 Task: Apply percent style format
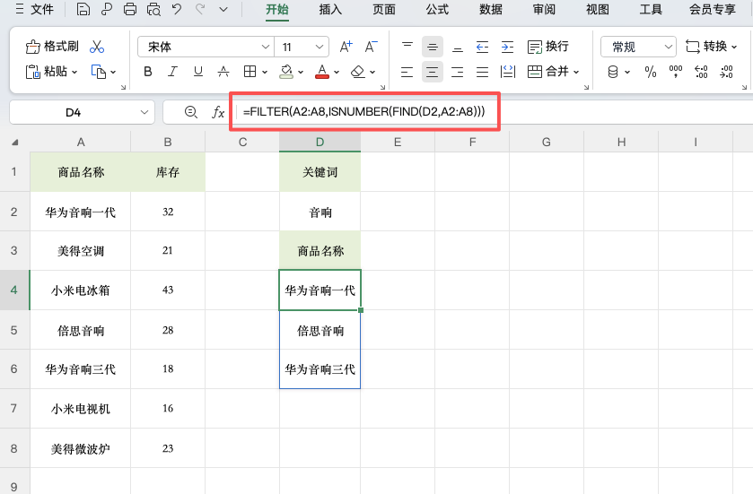tap(651, 72)
